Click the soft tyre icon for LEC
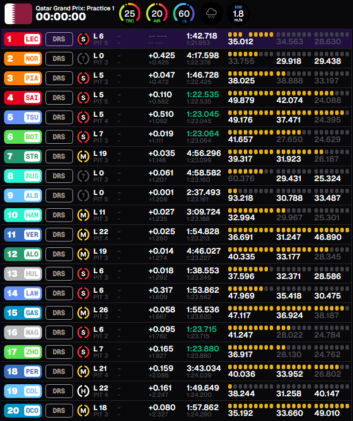 click(x=83, y=39)
